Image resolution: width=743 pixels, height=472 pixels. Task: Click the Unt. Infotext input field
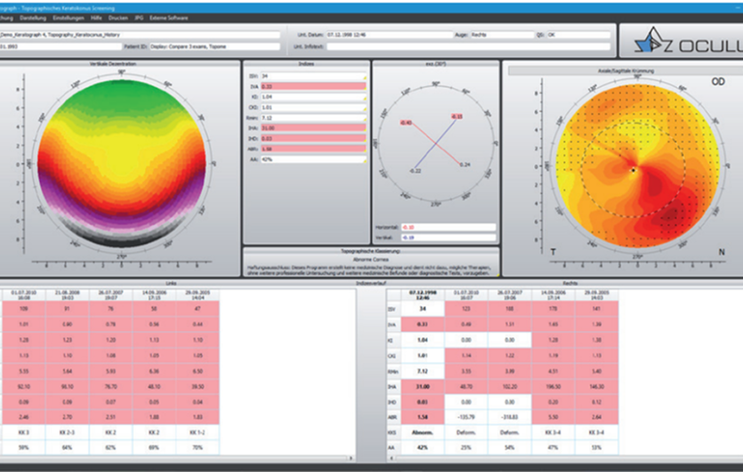point(468,46)
